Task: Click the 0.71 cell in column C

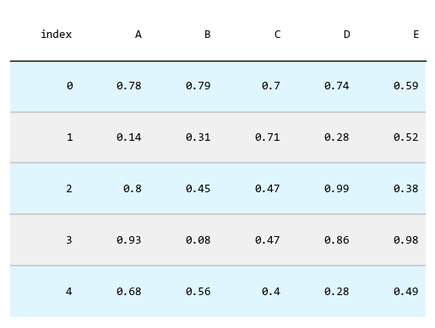Action: (x=268, y=137)
